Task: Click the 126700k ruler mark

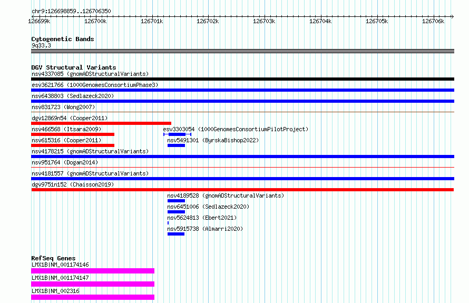Action: [95, 21]
